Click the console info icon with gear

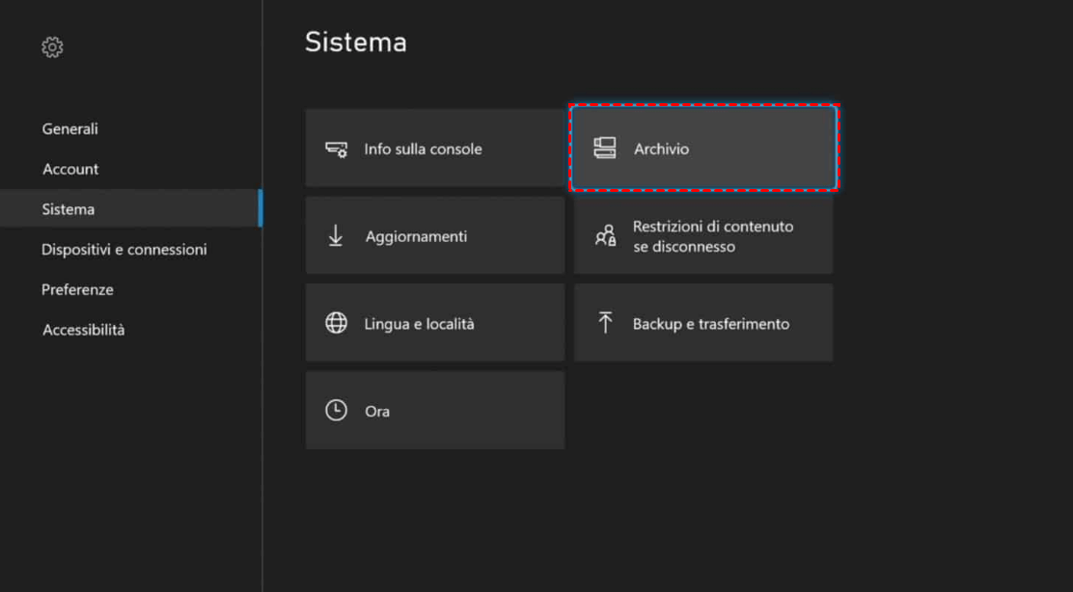point(336,149)
